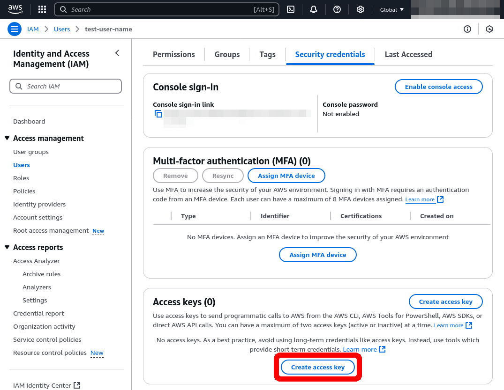Switch to the Last Accessed tab
This screenshot has width=504, height=390.
[x=408, y=54]
